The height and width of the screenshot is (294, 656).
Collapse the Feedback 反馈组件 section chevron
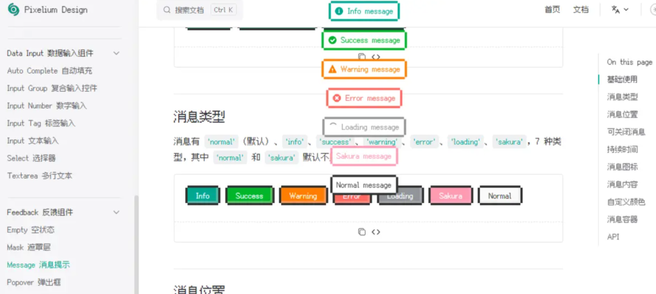[117, 213]
